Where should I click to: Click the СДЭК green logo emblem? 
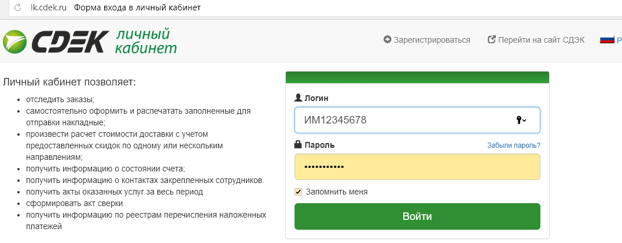coord(14,41)
